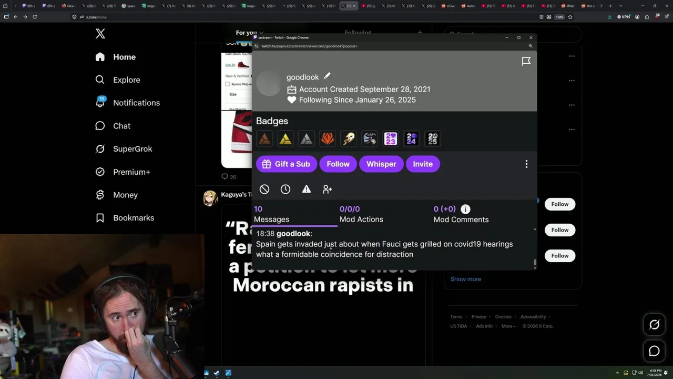
Task: Timeout user with the clock icon
Action: [285, 189]
